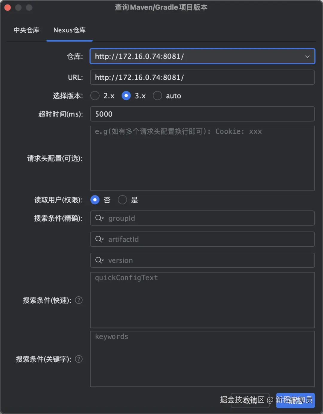The height and width of the screenshot is (414, 323).
Task: Click the blue confirm button
Action: [295, 400]
